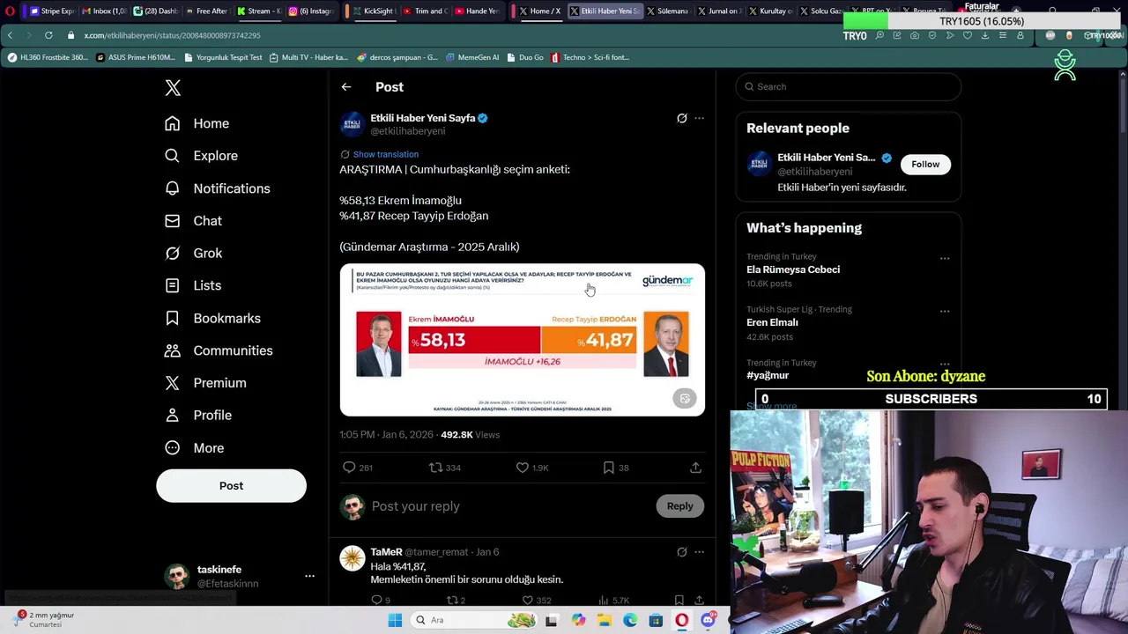
Task: Expand the More menu in sidebar
Action: click(195, 447)
